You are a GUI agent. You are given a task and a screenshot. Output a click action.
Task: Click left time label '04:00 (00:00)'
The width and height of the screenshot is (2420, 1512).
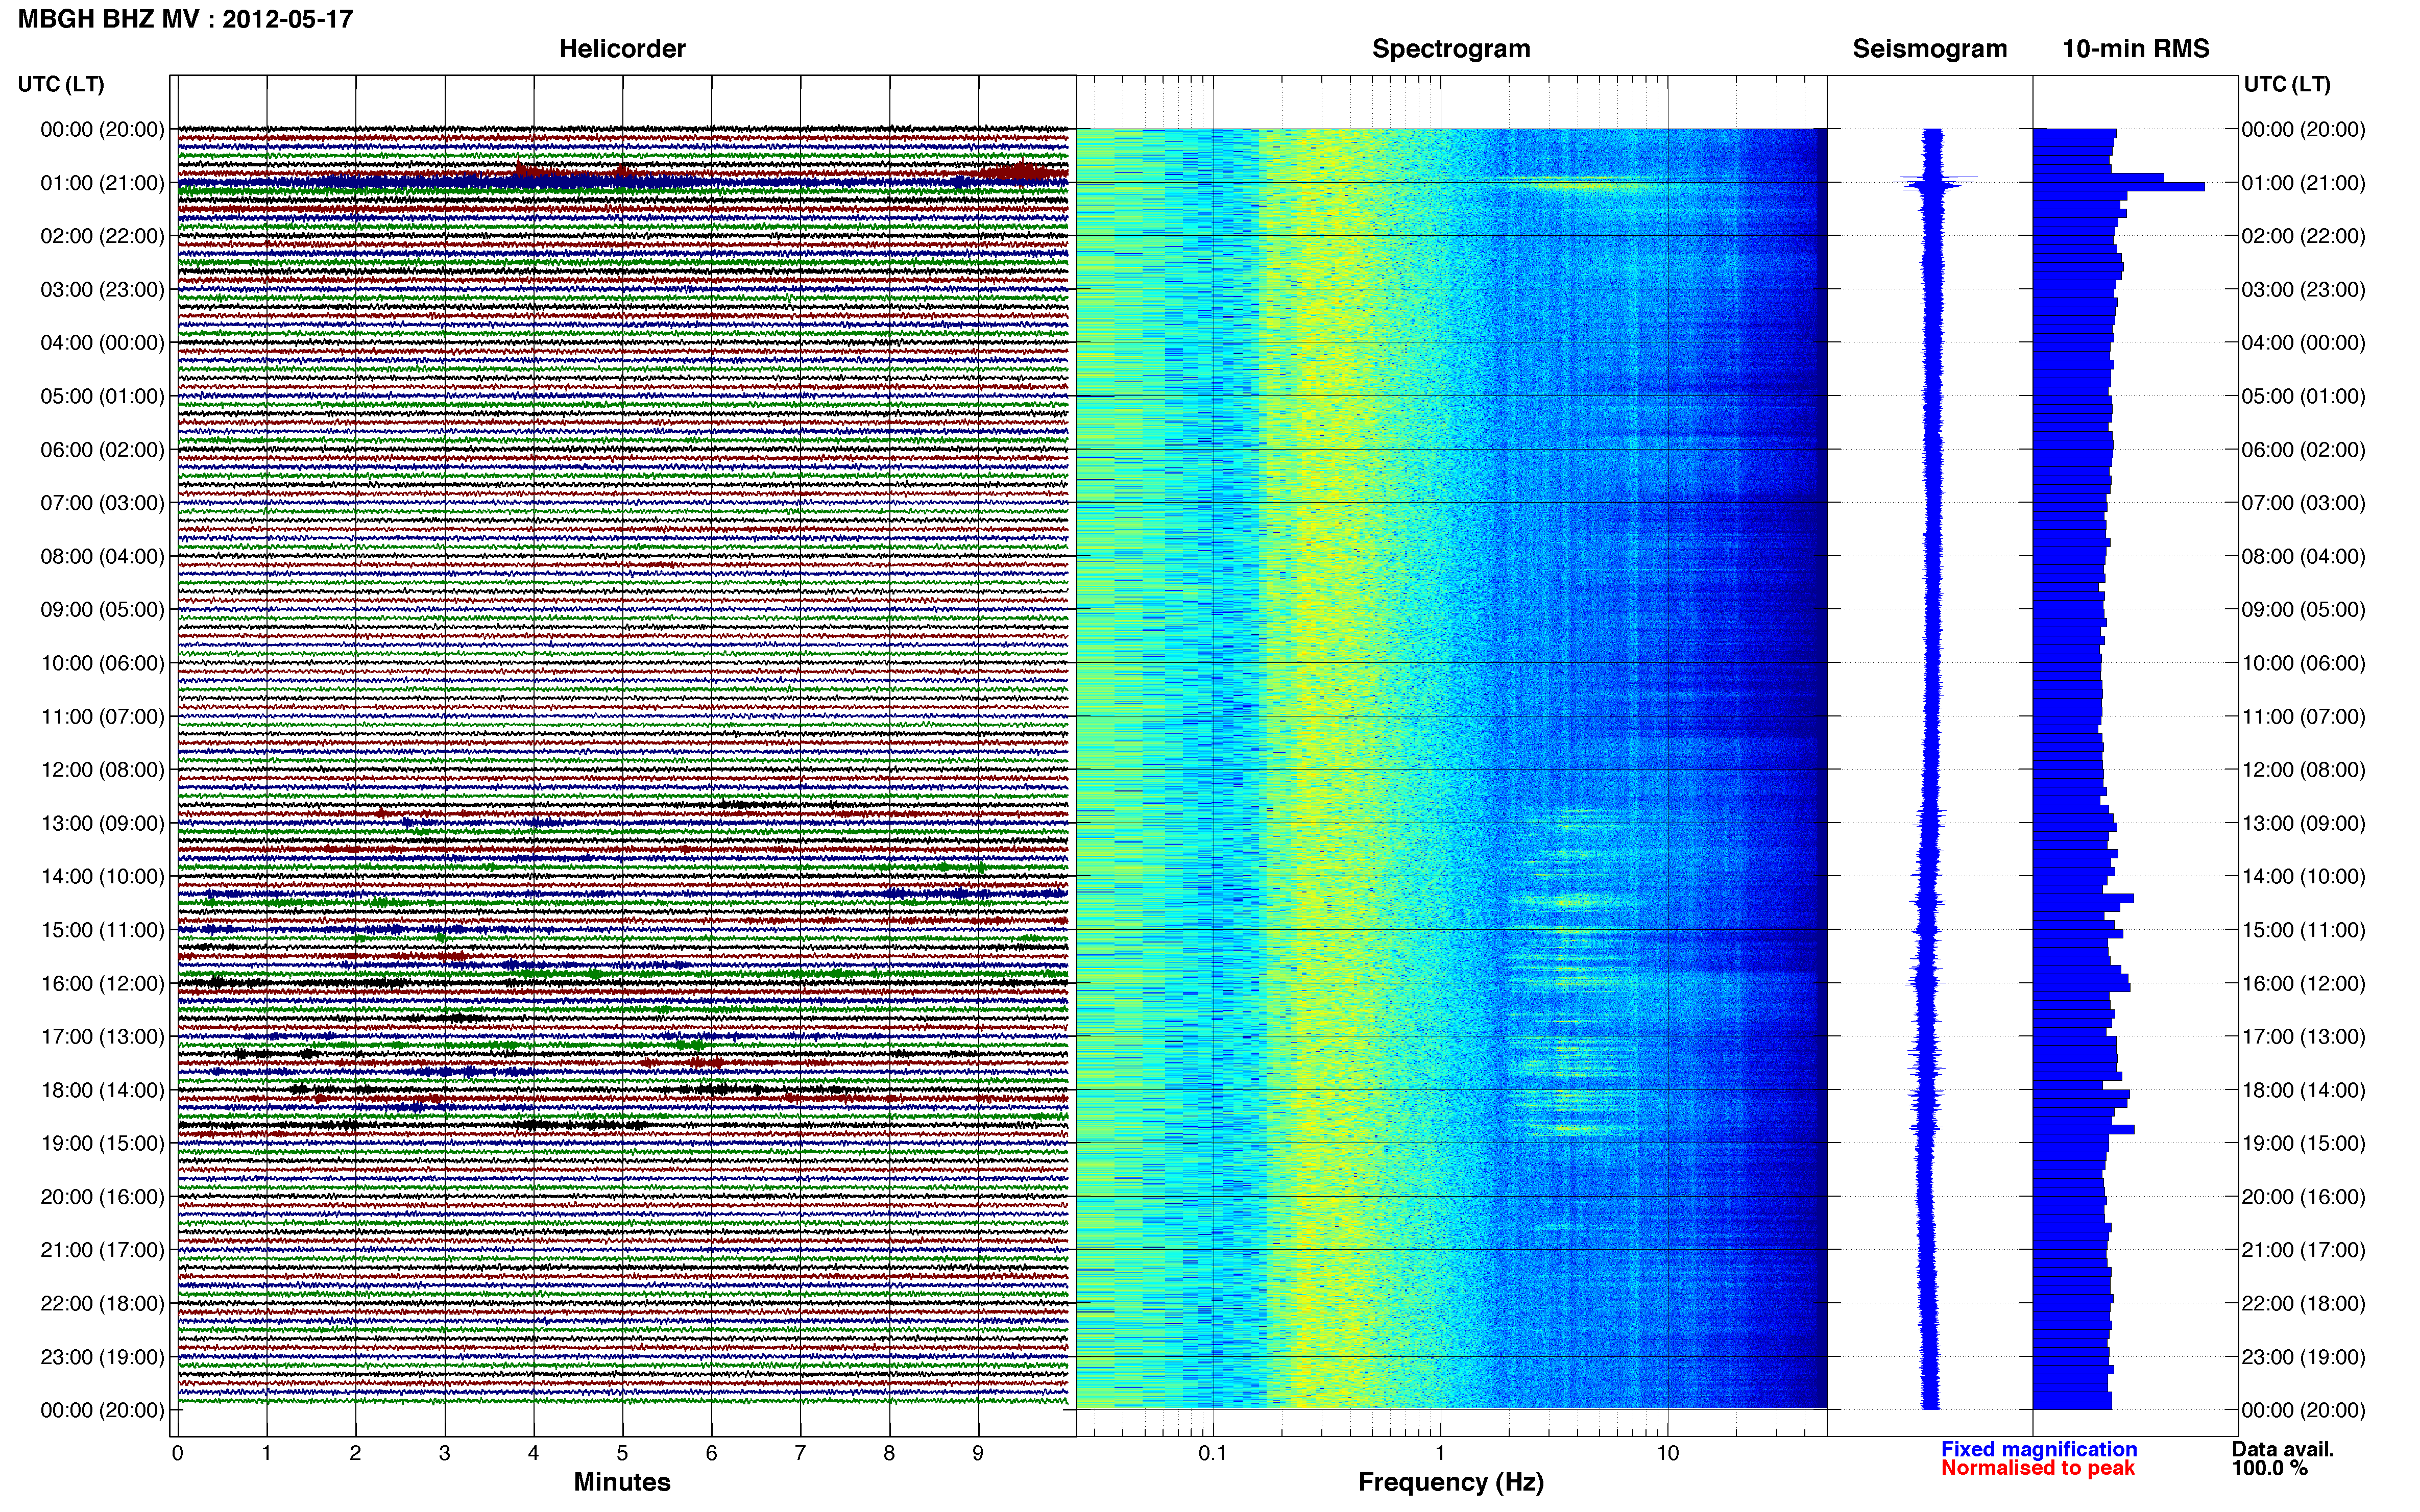(102, 343)
